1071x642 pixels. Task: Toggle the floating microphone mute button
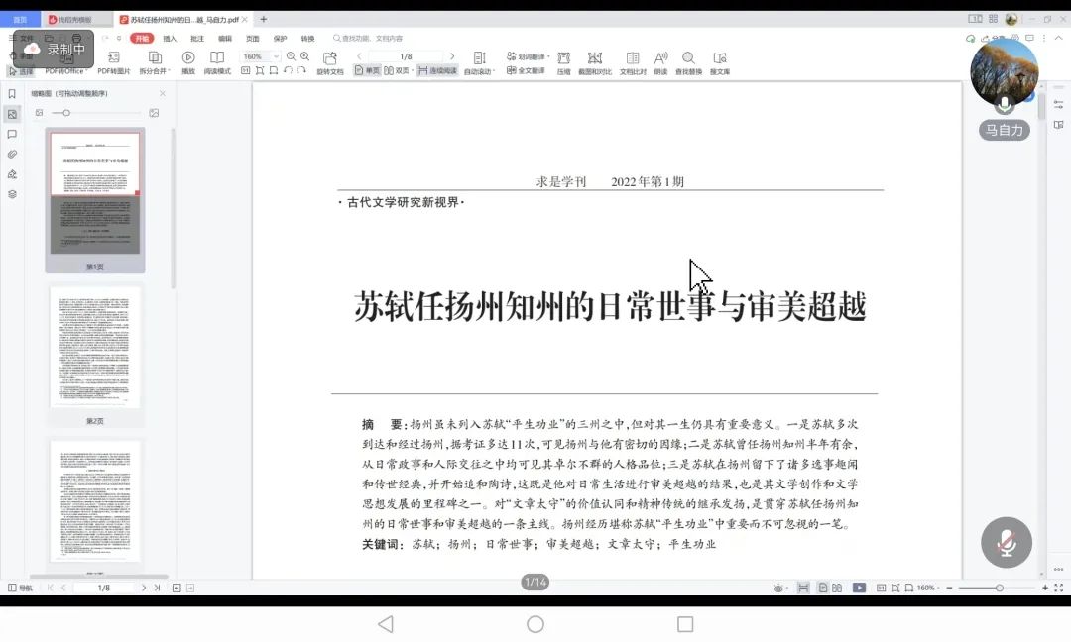tap(1007, 542)
